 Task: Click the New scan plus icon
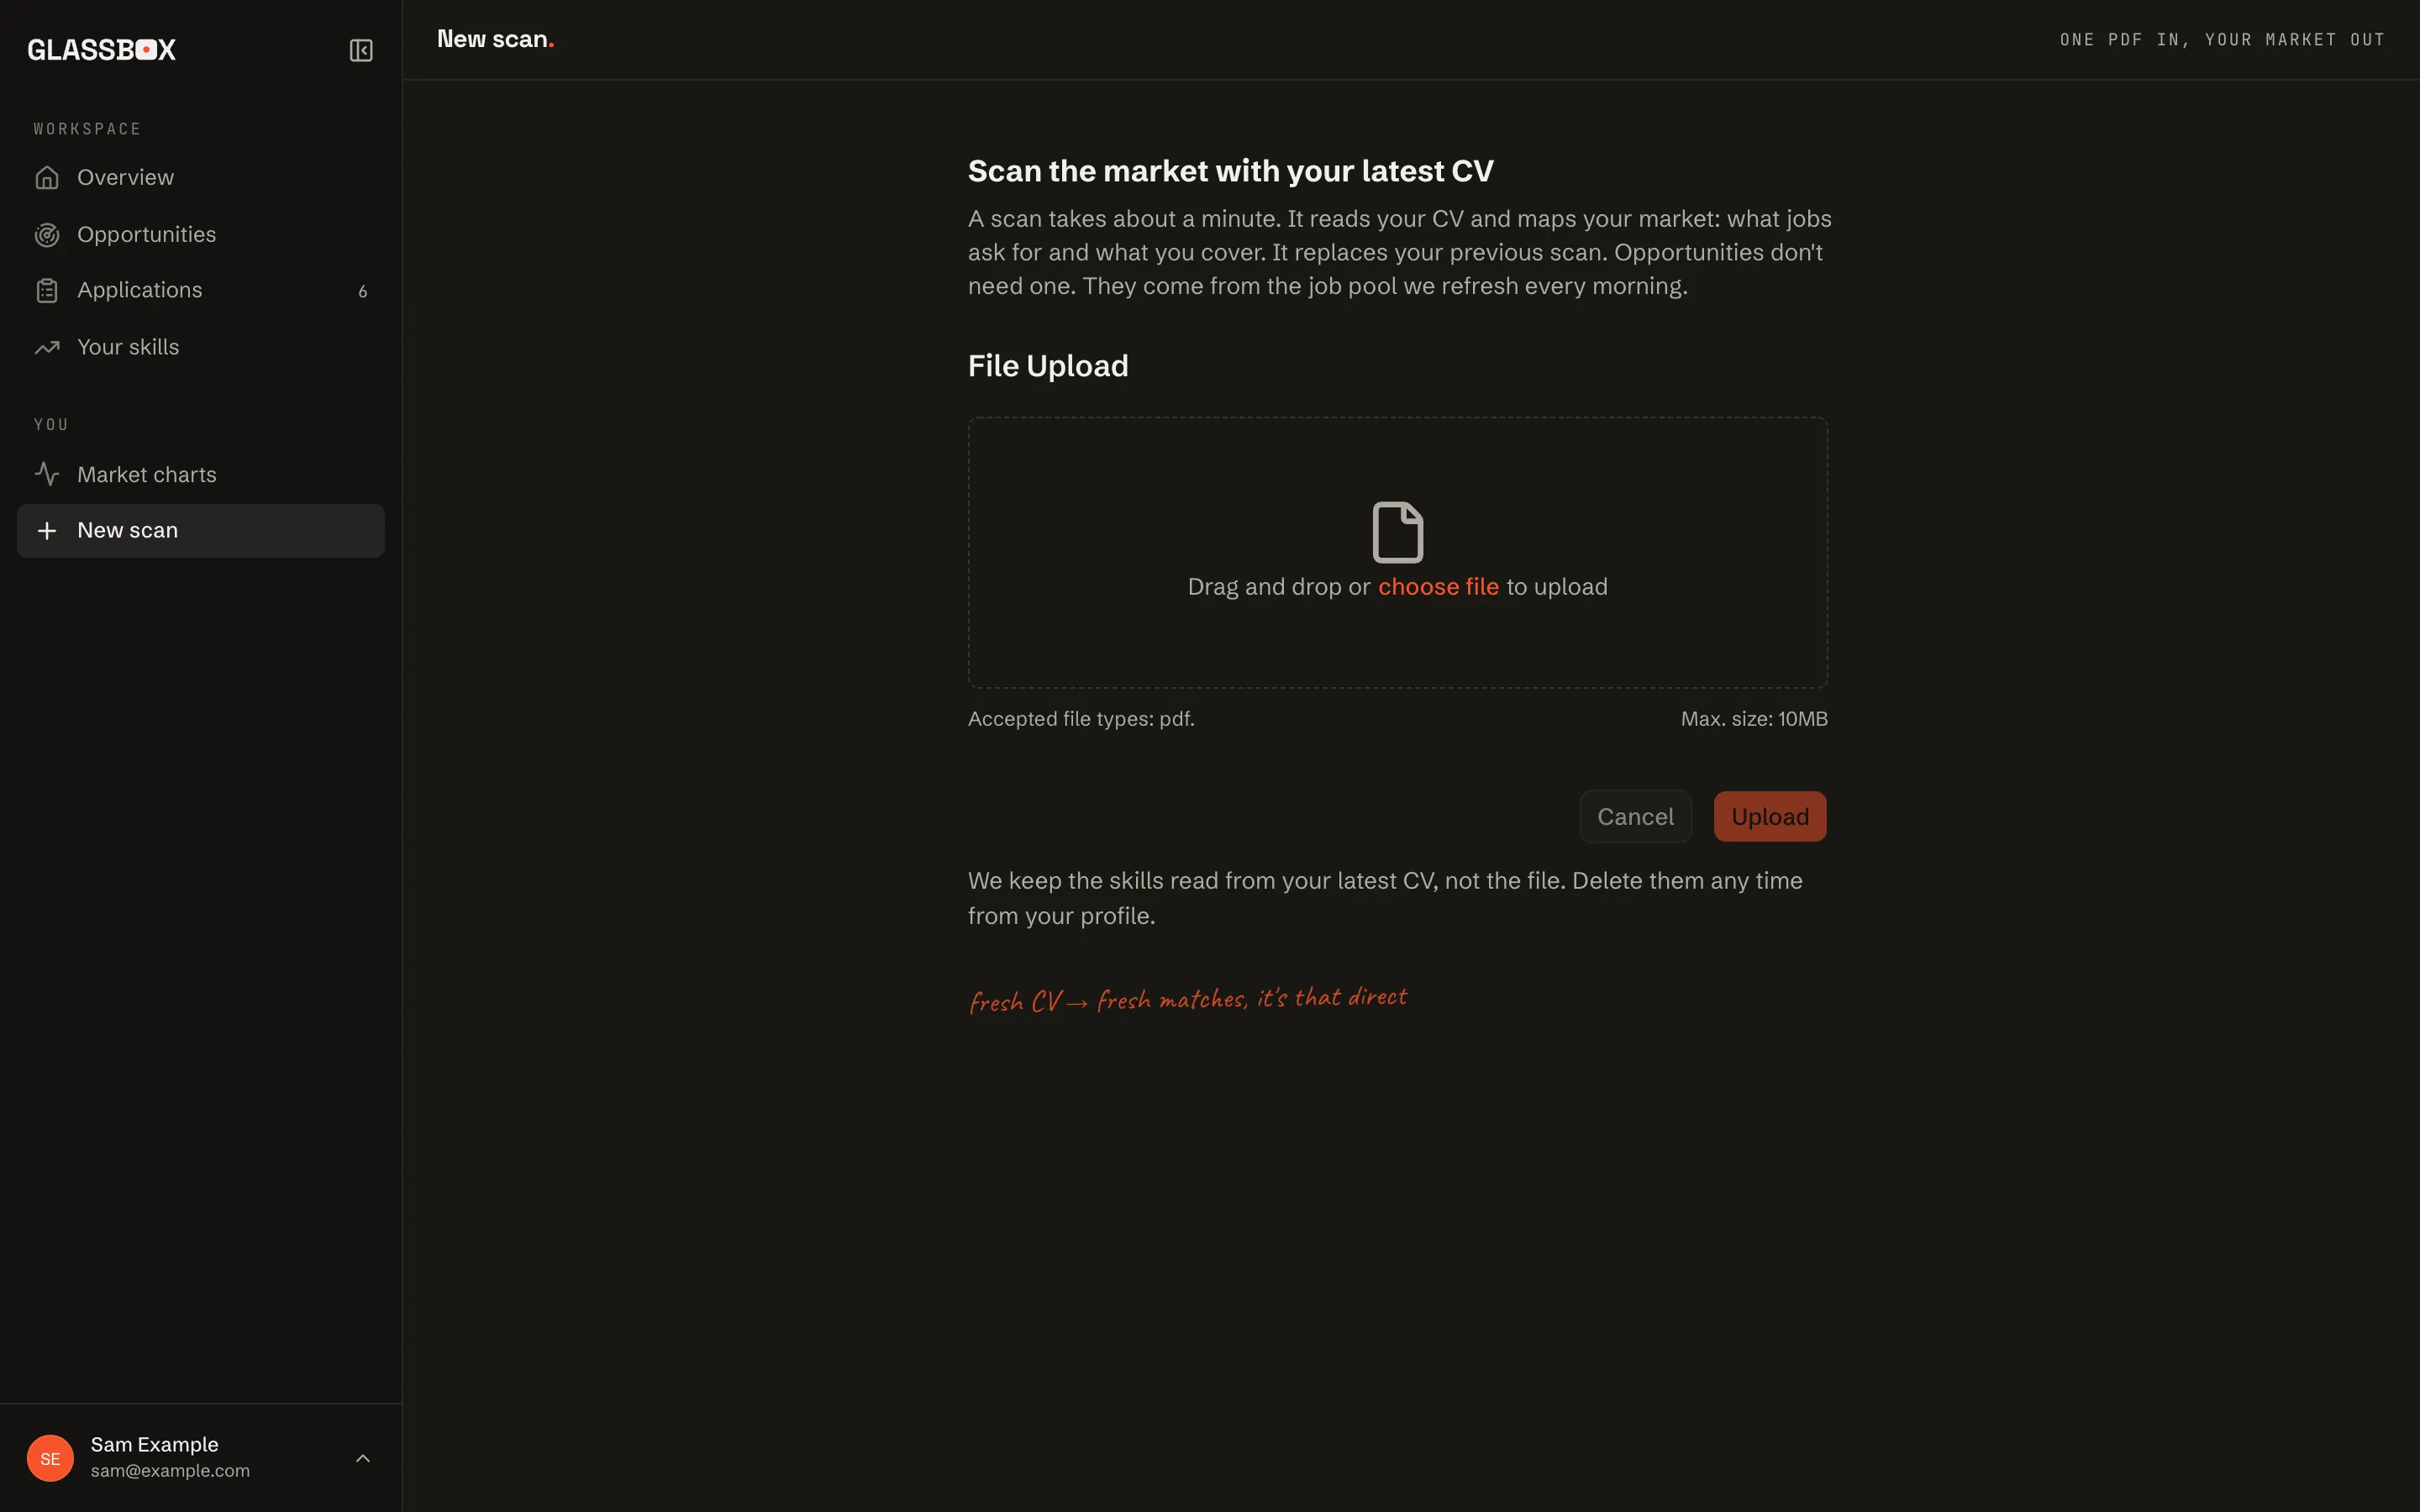(x=47, y=531)
